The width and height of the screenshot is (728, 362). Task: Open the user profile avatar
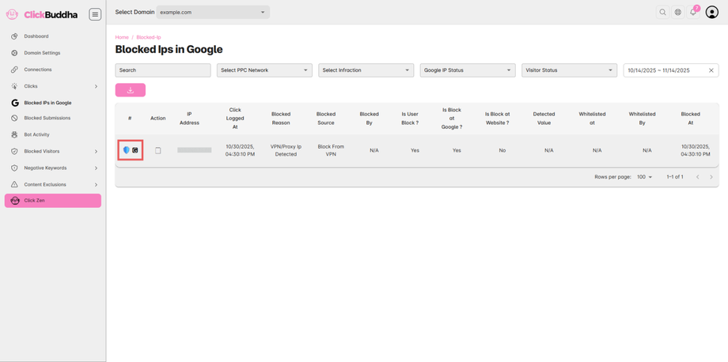point(712,13)
